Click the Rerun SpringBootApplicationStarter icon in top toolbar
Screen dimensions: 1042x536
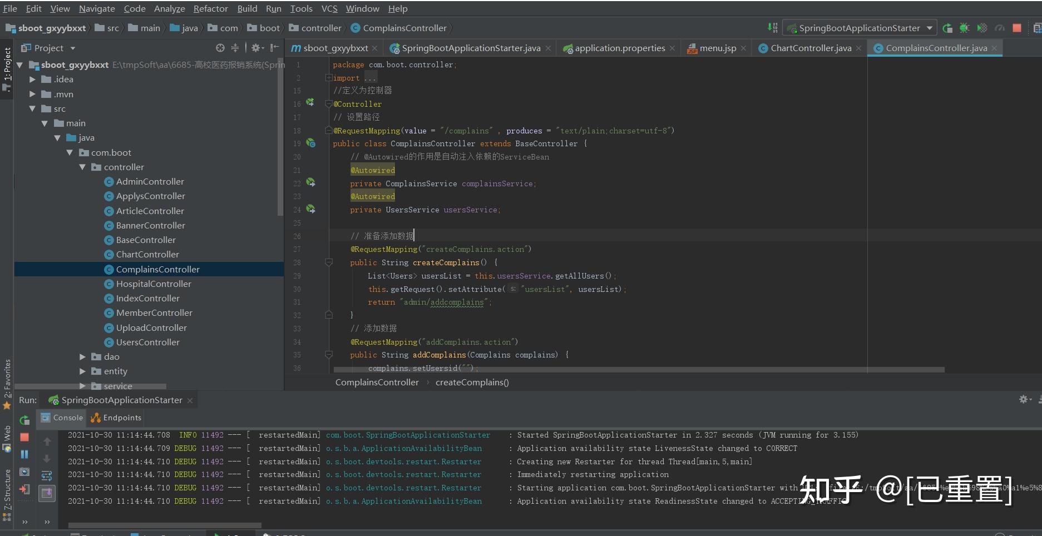click(x=947, y=28)
